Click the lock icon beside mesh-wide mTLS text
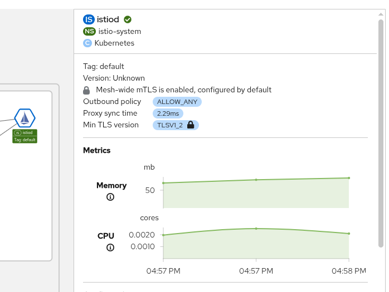 pos(86,90)
